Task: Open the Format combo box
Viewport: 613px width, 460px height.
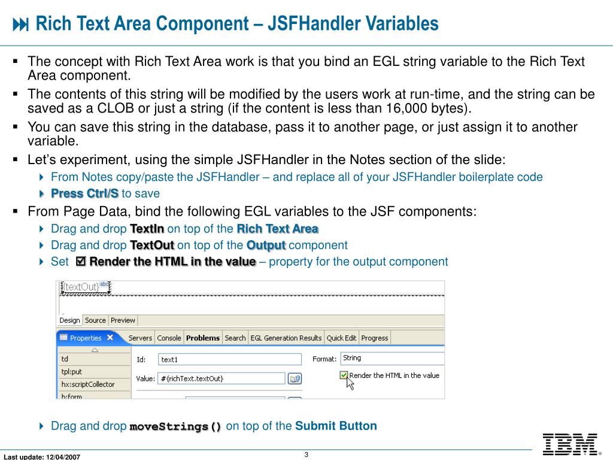Action: coord(392,358)
